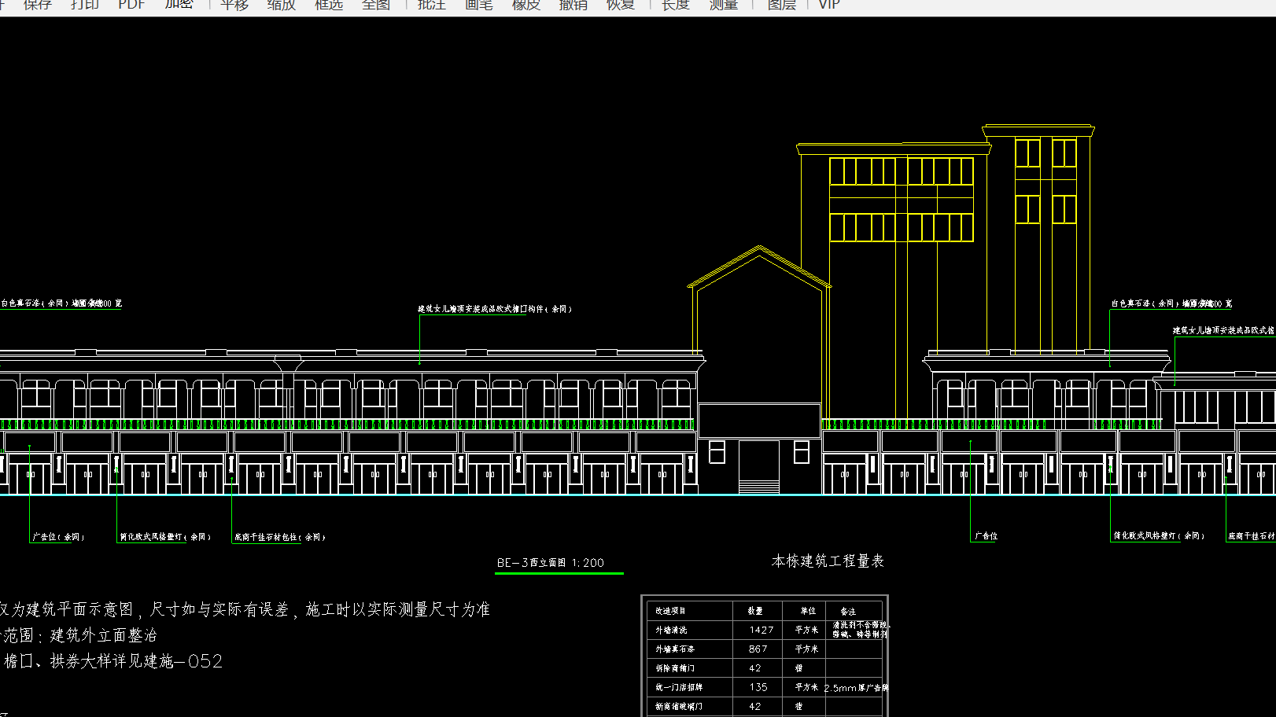Click '平方米' unit in the 外墙清洗 row
Viewport: 1276px width, 717px height.
click(x=806, y=630)
